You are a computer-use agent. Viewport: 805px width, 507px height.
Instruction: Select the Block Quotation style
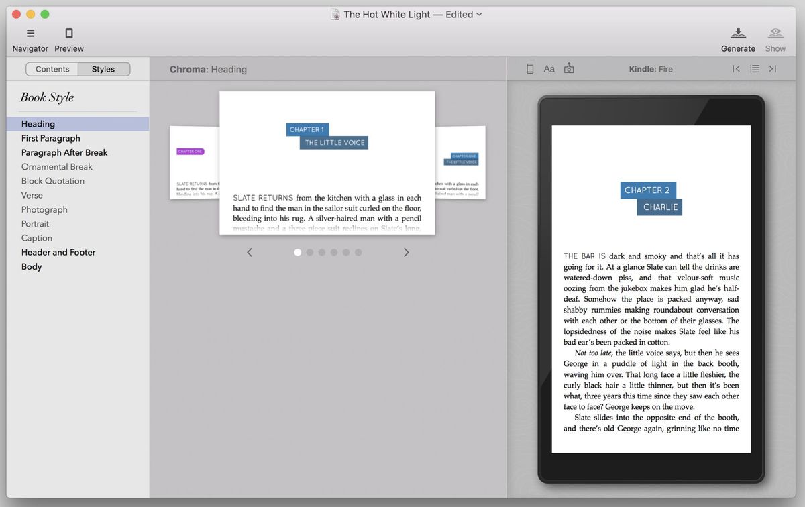click(52, 180)
